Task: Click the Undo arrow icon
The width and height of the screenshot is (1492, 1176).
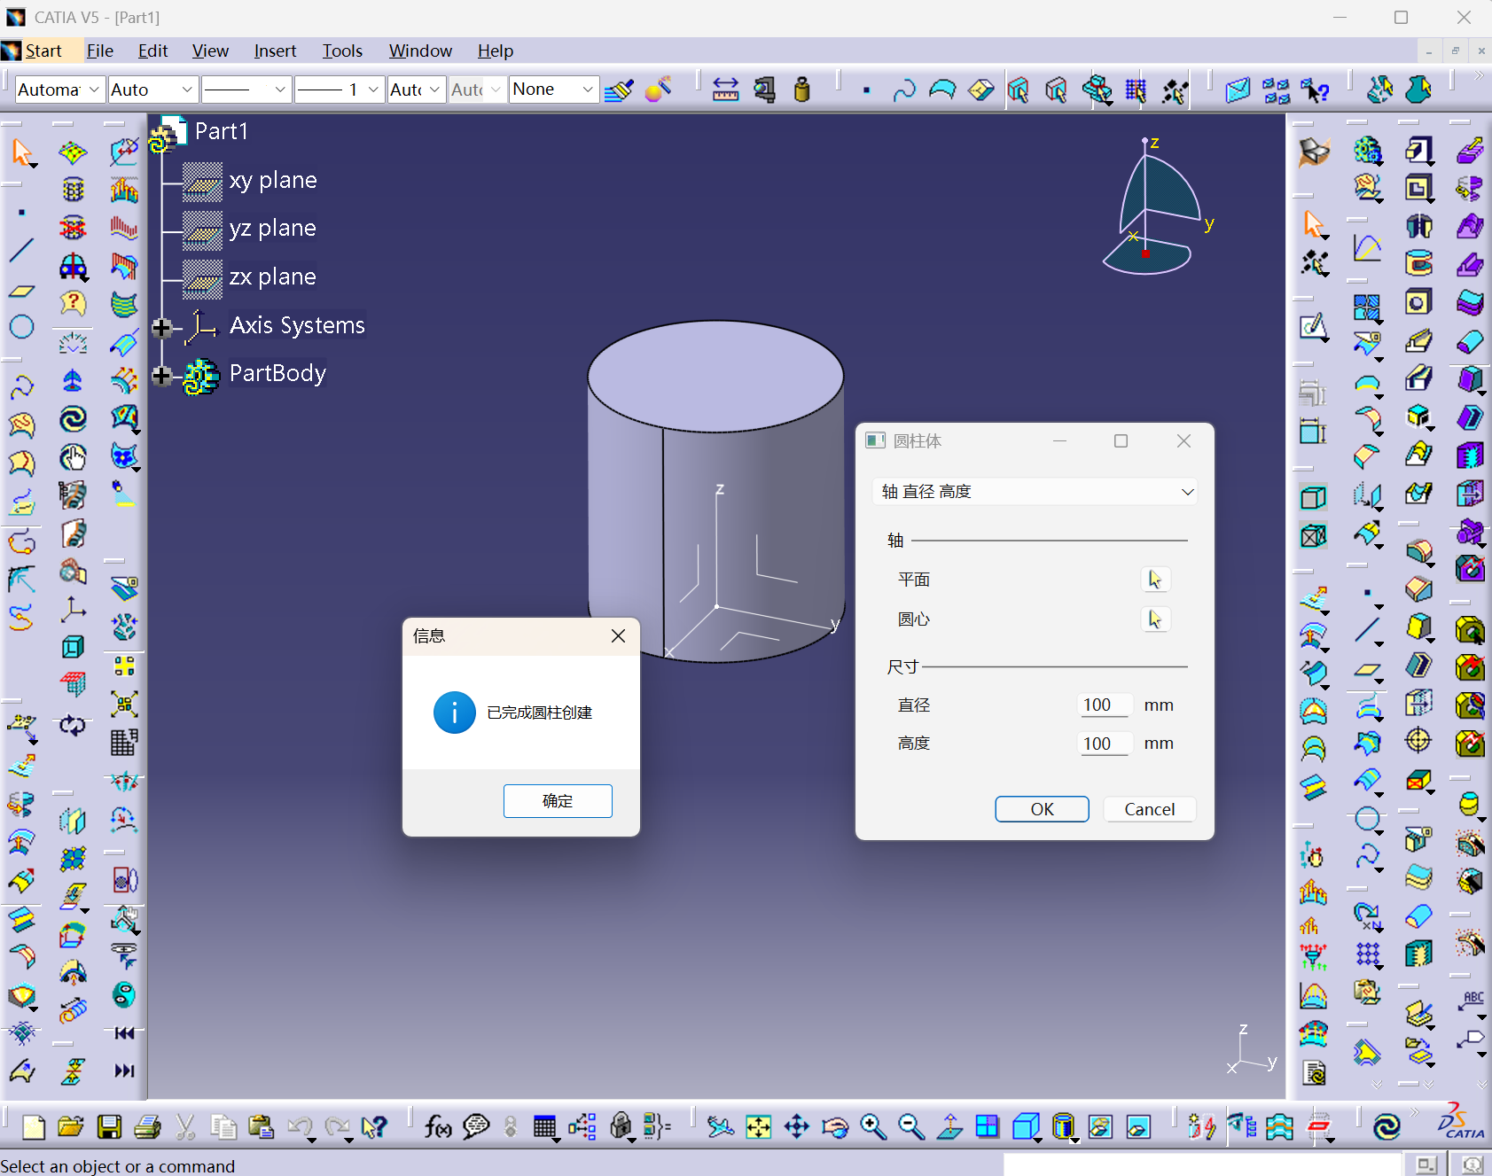Action: (x=300, y=1126)
